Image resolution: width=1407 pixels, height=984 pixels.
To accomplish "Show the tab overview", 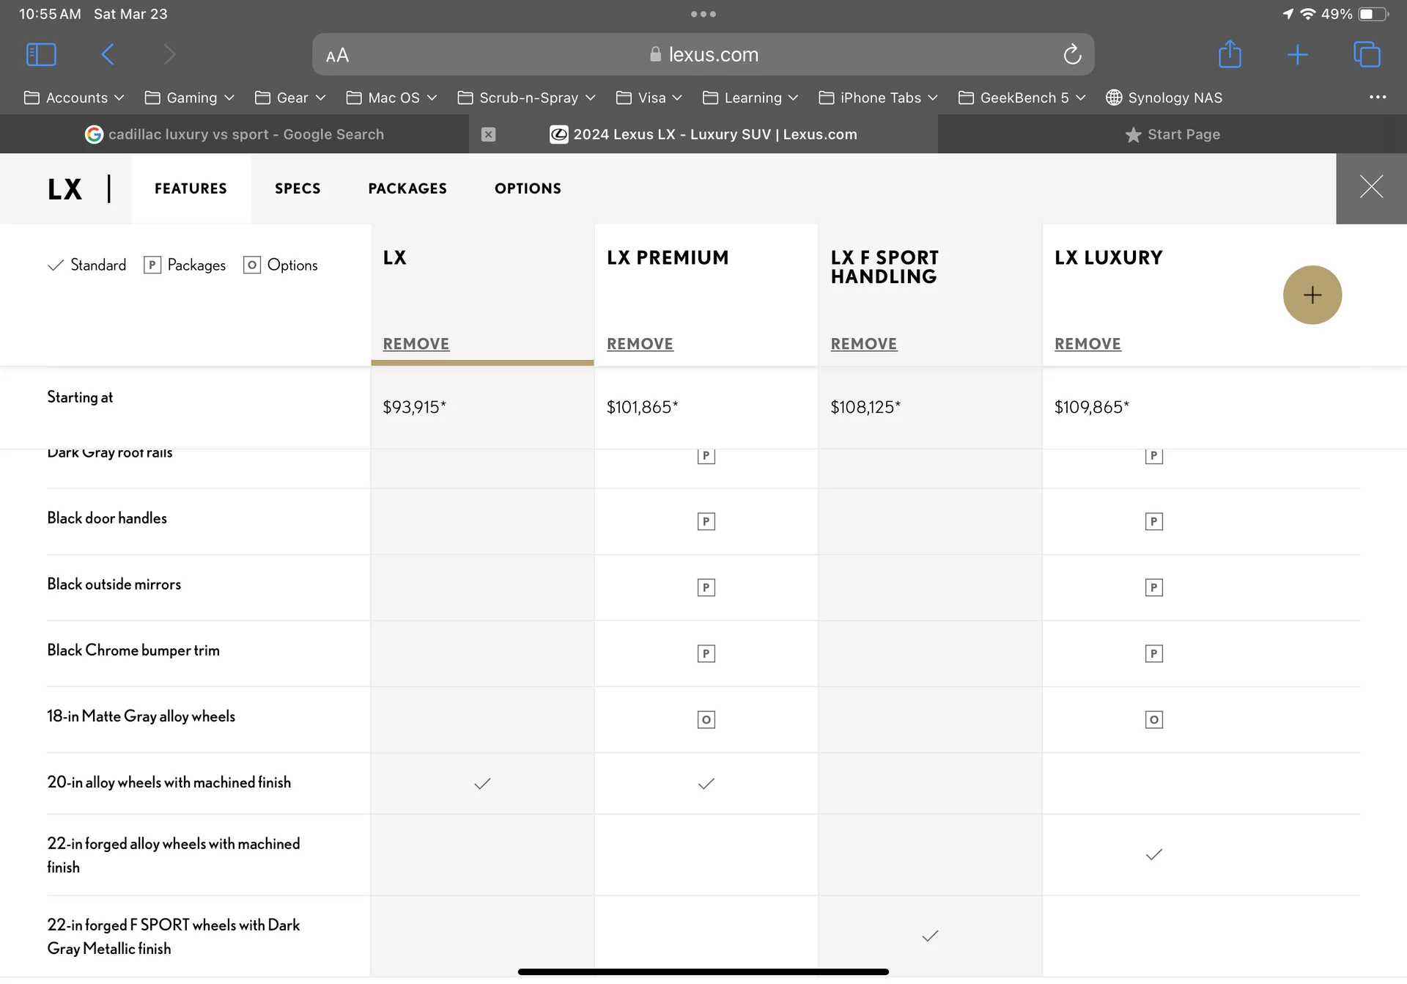I will [1367, 54].
